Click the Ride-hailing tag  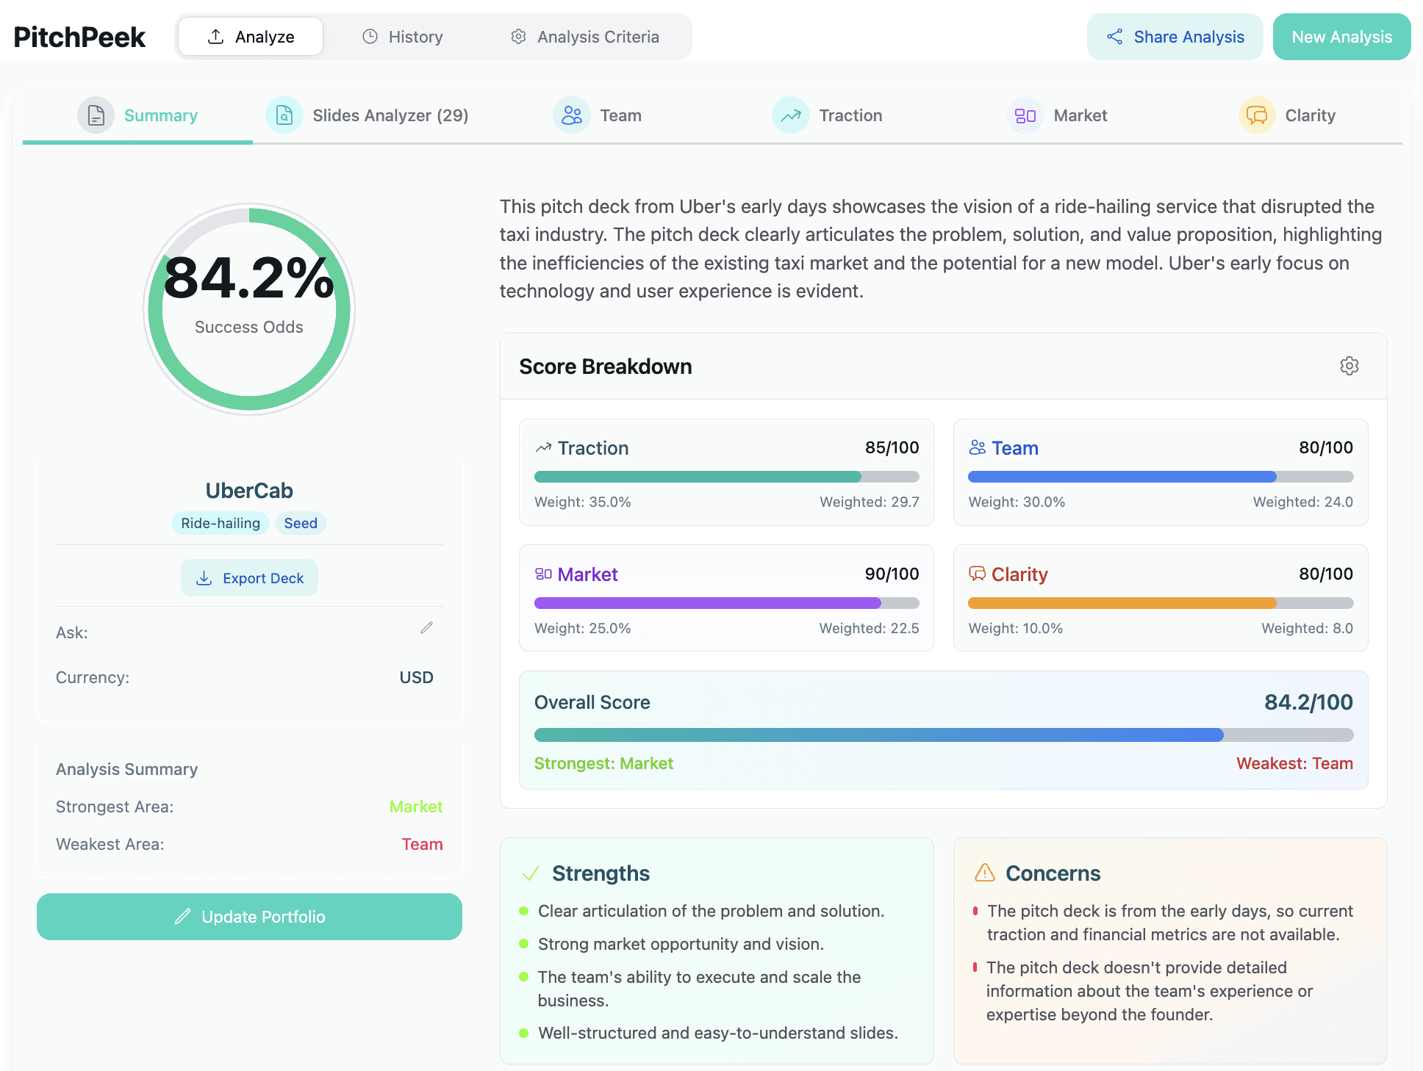(221, 523)
